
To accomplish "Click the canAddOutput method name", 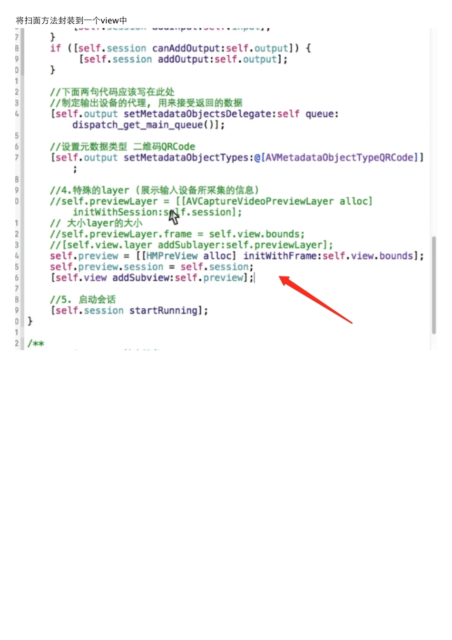I will coord(186,48).
